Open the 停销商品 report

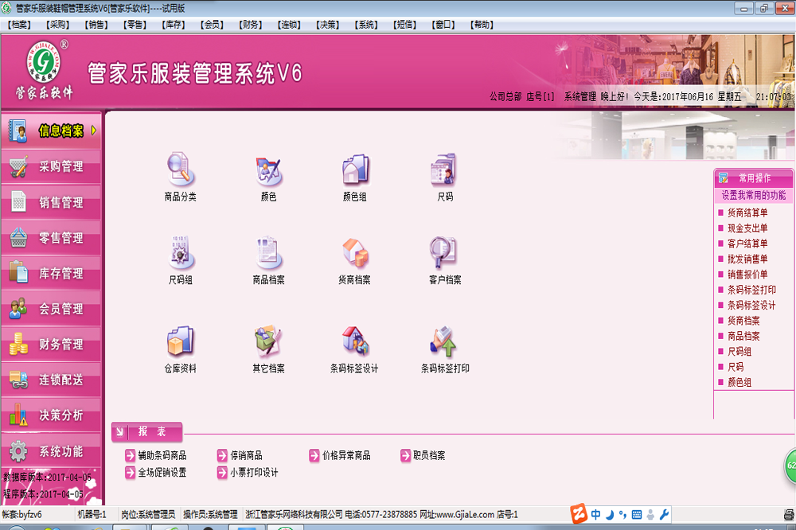(240, 455)
